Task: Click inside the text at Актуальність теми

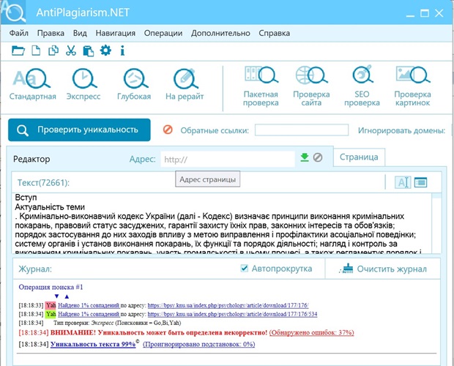Action: pyautogui.click(x=50, y=207)
